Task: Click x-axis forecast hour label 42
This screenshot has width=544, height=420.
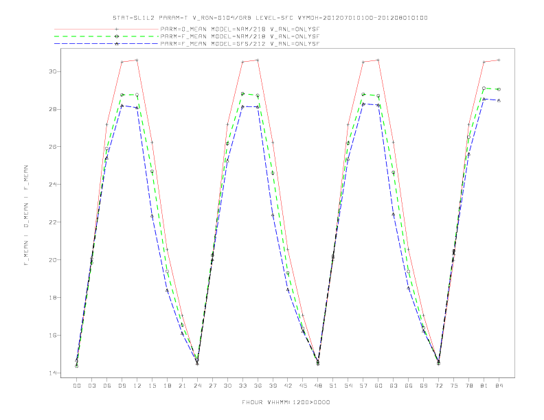Action: pos(288,386)
